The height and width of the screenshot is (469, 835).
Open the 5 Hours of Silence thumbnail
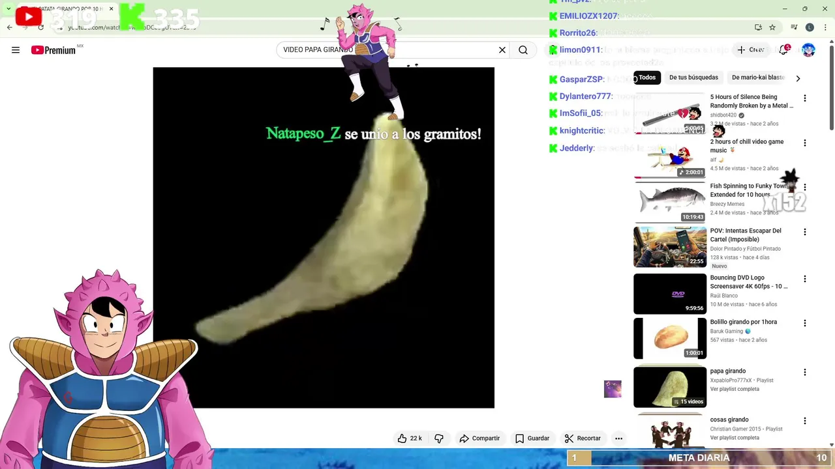pyautogui.click(x=670, y=113)
